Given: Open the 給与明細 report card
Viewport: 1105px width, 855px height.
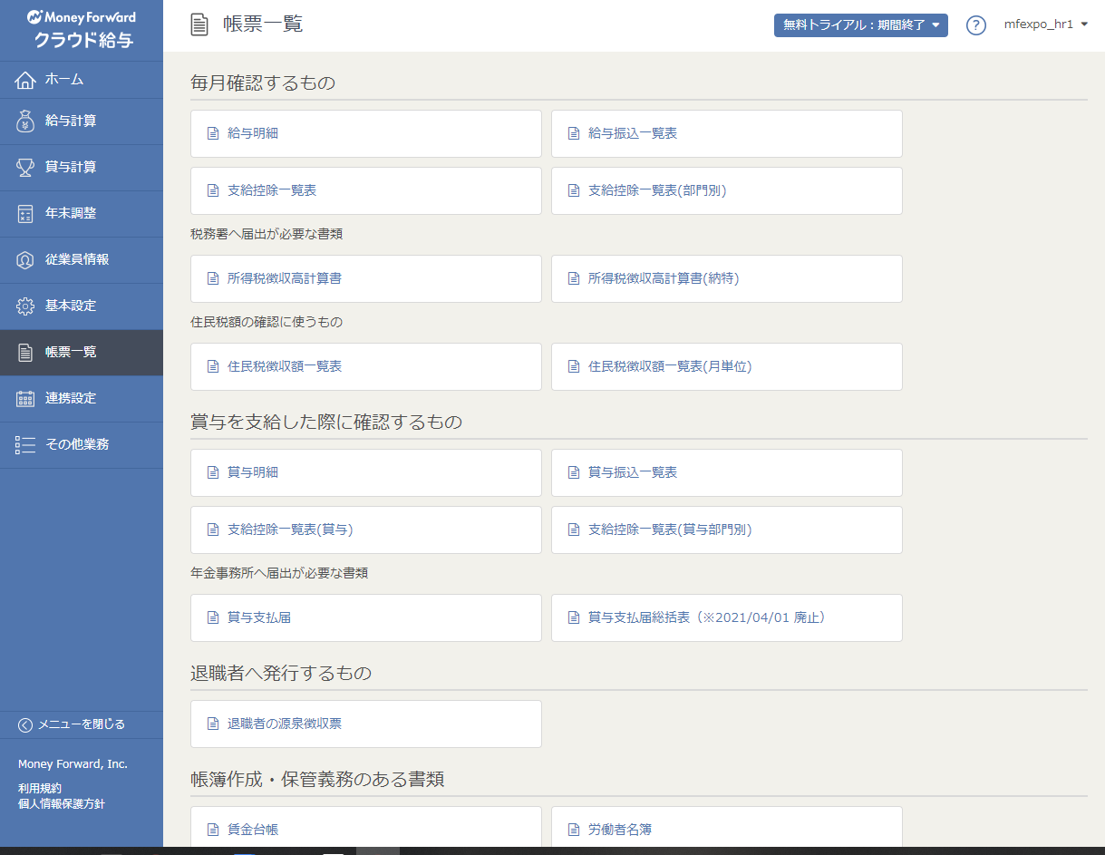Looking at the screenshot, I should point(365,133).
